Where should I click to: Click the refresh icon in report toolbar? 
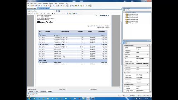pyautogui.click(x=39, y=14)
